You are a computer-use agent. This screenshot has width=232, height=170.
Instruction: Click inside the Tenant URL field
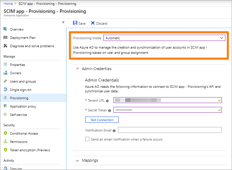[168, 100]
